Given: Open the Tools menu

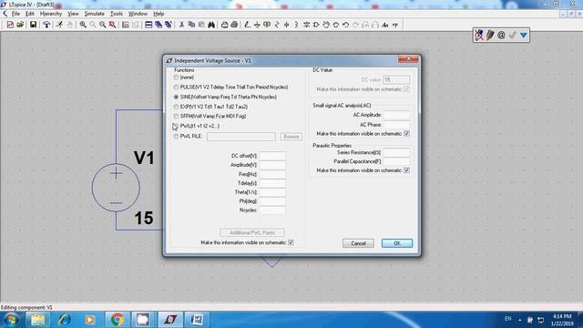Looking at the screenshot, I should click(x=117, y=14).
